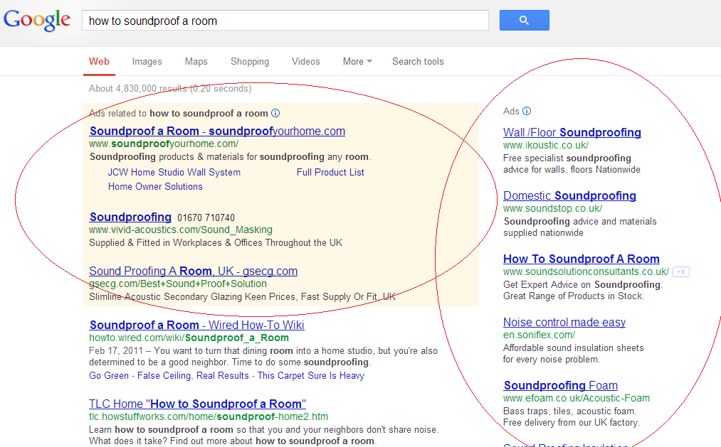Open 'Sound Proofing A Room, UK - gsecg.com'
The image size is (721, 447).
click(193, 271)
